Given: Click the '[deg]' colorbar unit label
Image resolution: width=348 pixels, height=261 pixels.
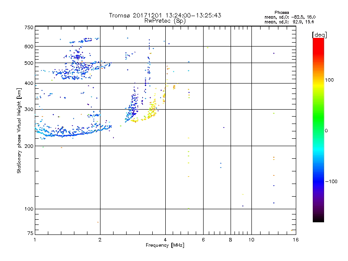Looking at the screenshot, I should (x=319, y=35).
